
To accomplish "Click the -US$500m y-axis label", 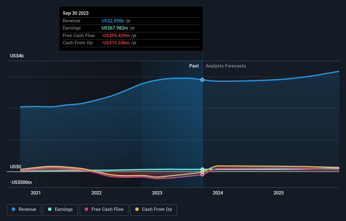I will click(x=21, y=182).
